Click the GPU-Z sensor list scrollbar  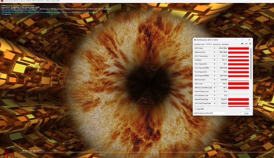(251, 64)
